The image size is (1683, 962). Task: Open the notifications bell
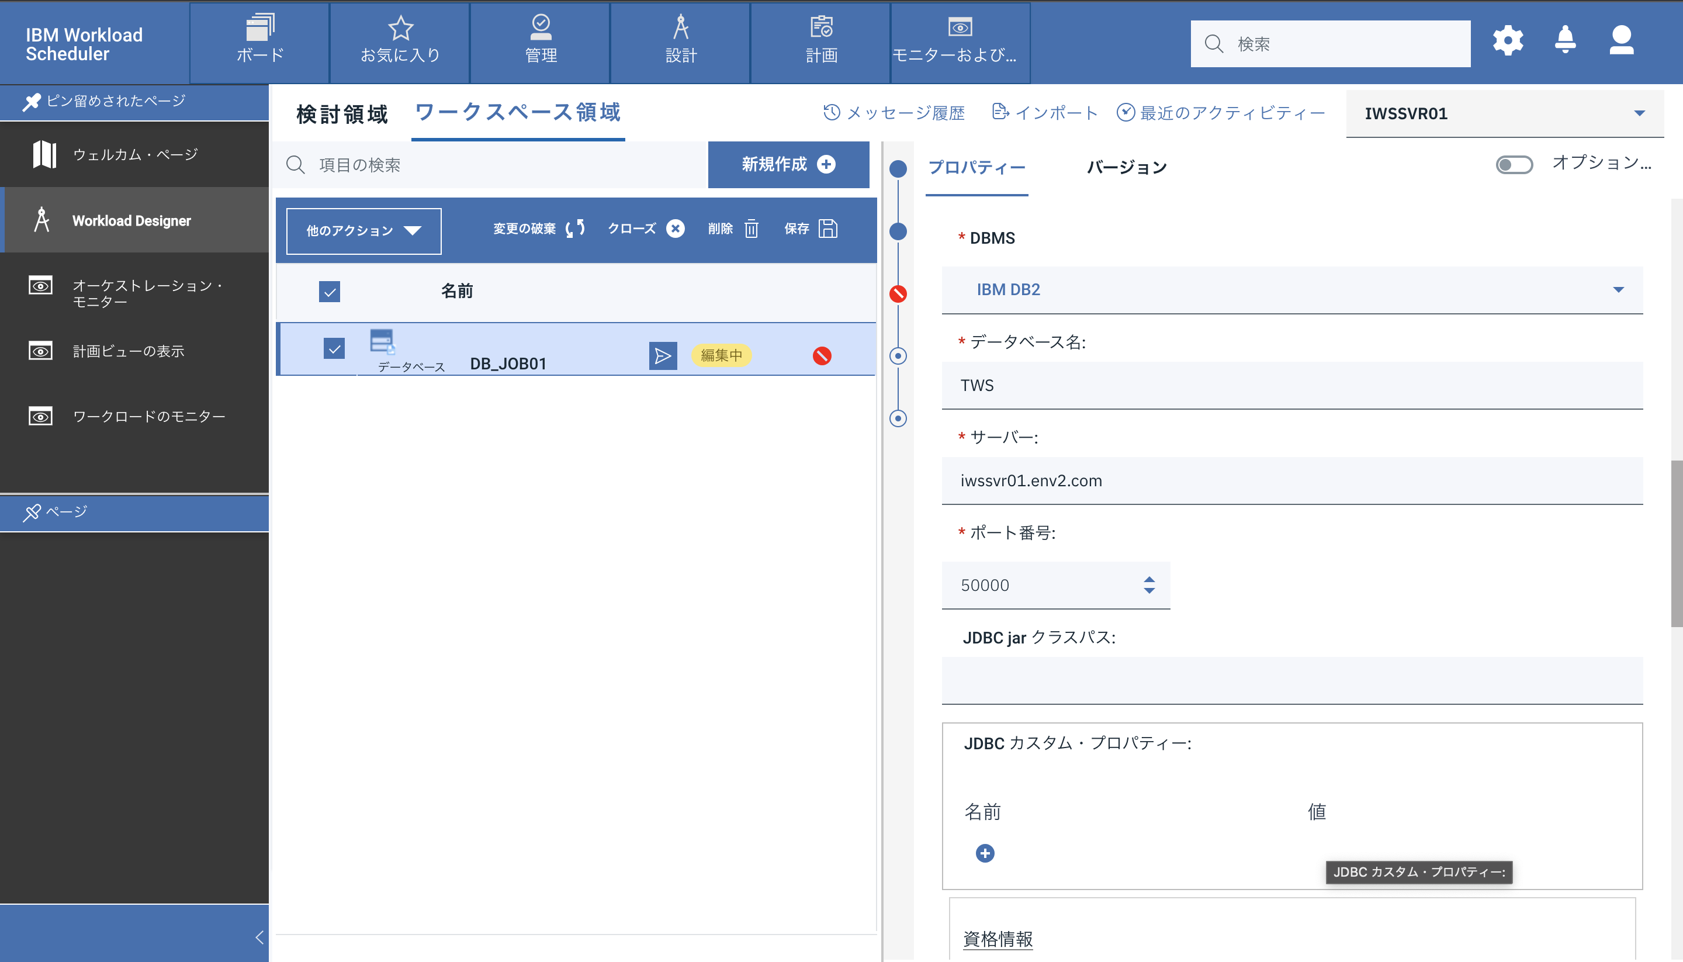tap(1565, 41)
